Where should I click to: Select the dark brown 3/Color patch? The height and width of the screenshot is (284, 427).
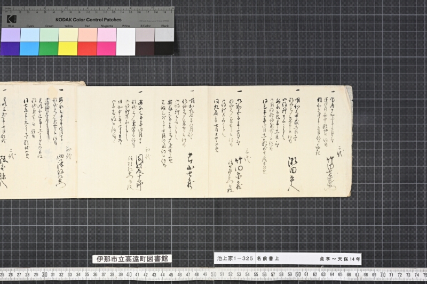pos(145,48)
